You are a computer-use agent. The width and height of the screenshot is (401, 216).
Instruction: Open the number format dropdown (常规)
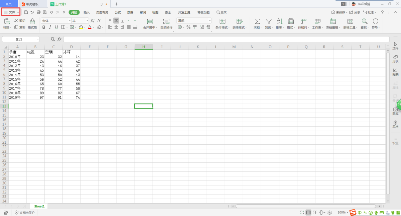tap(210, 21)
